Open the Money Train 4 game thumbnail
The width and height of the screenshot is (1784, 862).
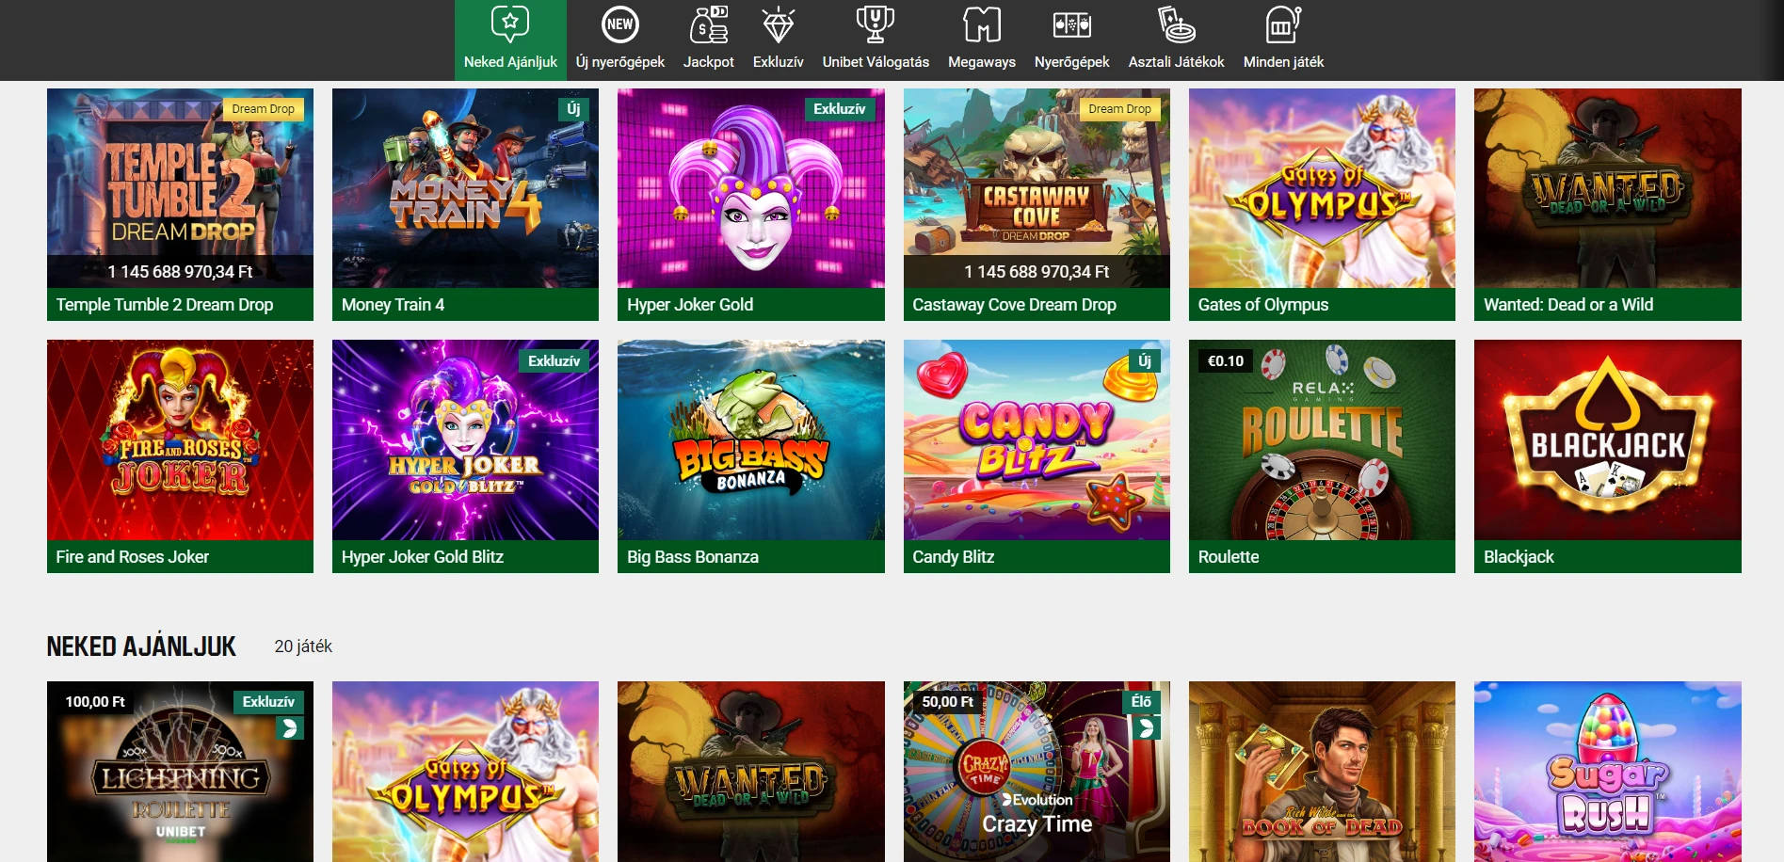465,188
